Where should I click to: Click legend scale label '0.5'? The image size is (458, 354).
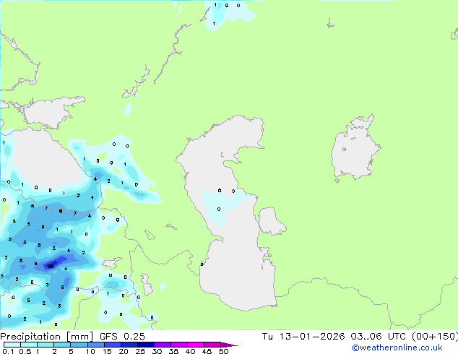pyautogui.click(x=25, y=351)
